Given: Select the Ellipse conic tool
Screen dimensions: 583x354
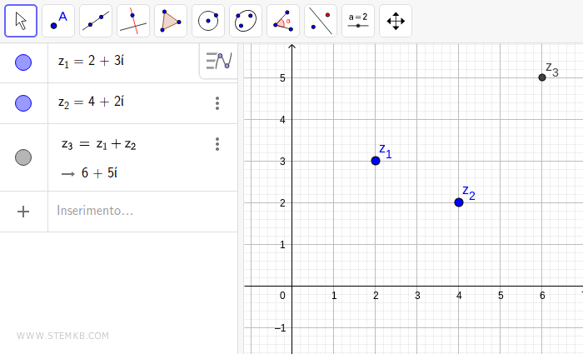Looking at the screenshot, I should [246, 21].
